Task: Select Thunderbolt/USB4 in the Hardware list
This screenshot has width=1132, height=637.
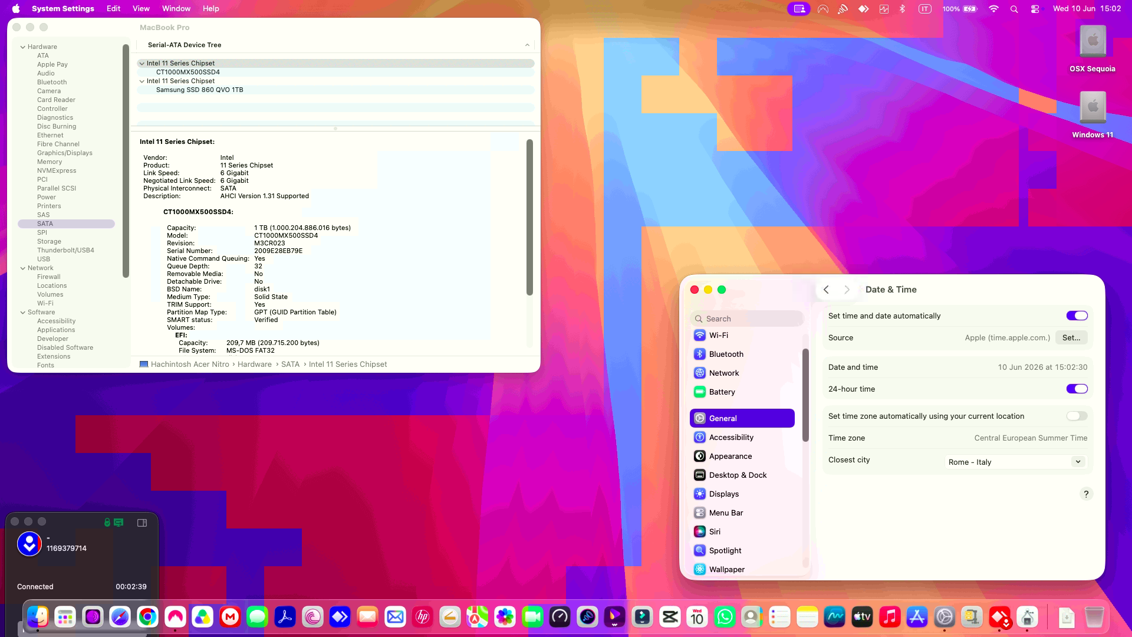Action: (65, 250)
